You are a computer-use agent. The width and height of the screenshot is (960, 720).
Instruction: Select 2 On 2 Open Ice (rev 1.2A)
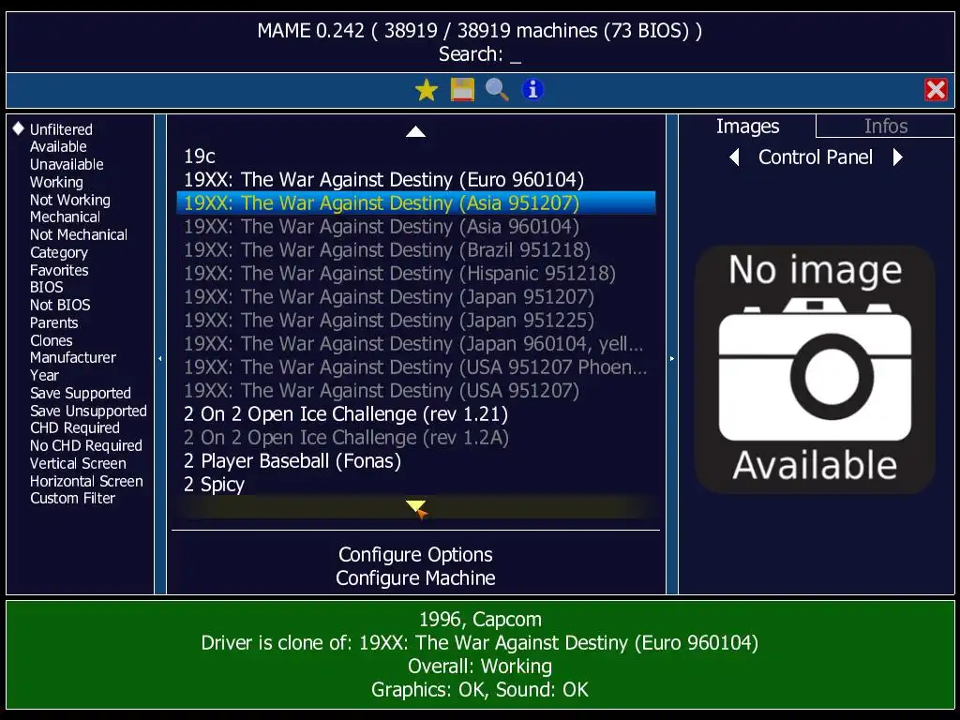[x=415, y=438]
